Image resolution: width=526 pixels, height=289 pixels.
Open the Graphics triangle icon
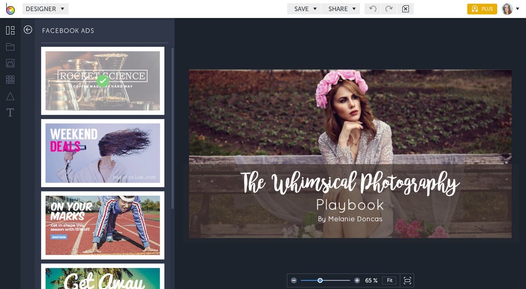coord(10,96)
